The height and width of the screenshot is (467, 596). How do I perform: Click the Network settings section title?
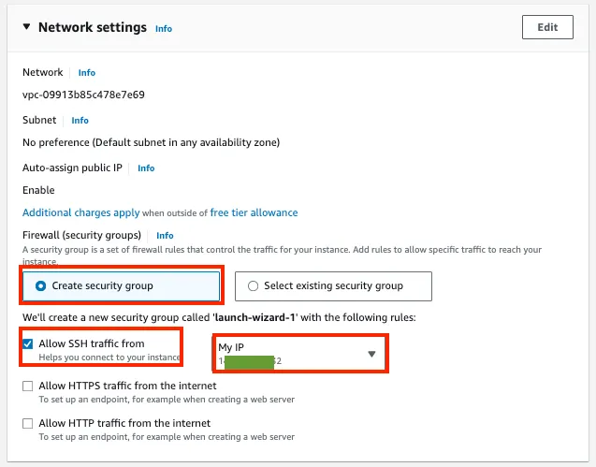coord(92,28)
